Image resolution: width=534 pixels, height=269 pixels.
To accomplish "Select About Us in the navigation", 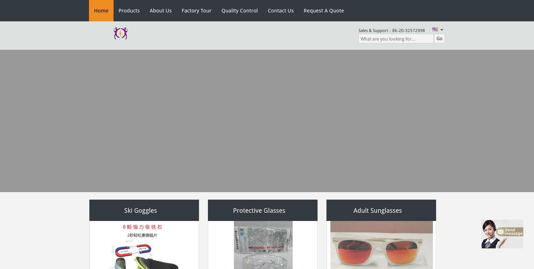I will 161,11.
